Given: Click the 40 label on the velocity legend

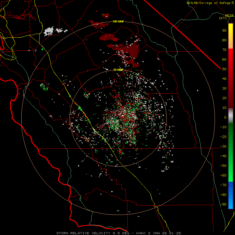Looking at the screenshot, I should pyautogui.click(x=224, y=79).
